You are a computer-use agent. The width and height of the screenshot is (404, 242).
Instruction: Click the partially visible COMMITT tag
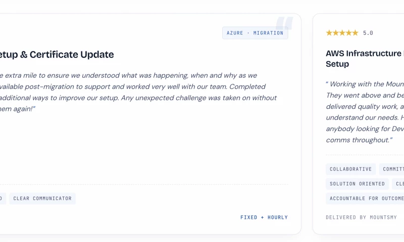click(x=392, y=169)
